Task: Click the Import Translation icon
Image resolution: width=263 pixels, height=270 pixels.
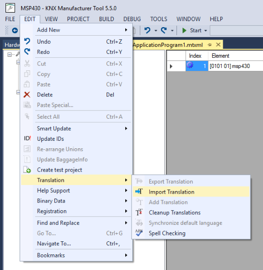Action: 139,192
